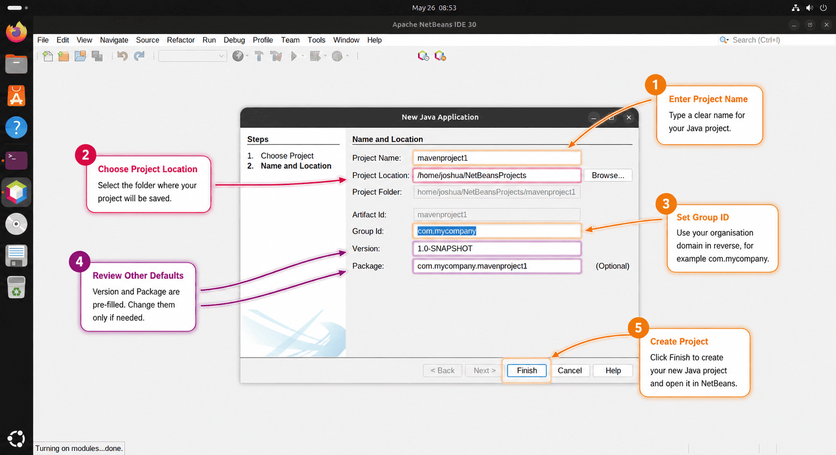836x455 pixels.
Task: Click 'Turning on modules...done.' status text
Action: point(79,448)
